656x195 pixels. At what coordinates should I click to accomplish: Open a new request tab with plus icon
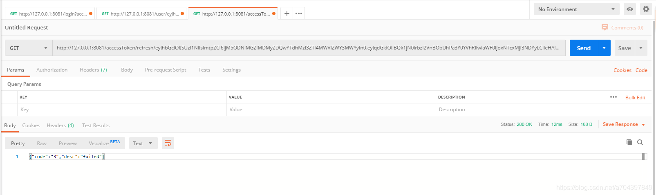click(287, 13)
